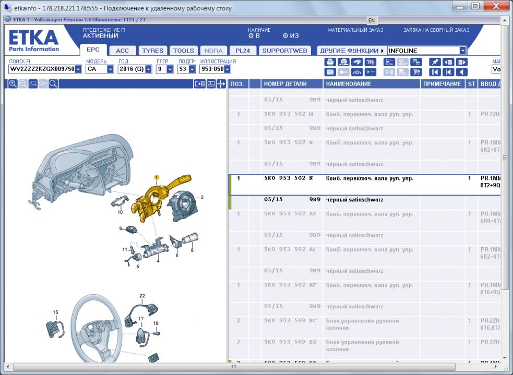Click the ST column header
Viewport: 513px width, 375px height.
click(471, 84)
